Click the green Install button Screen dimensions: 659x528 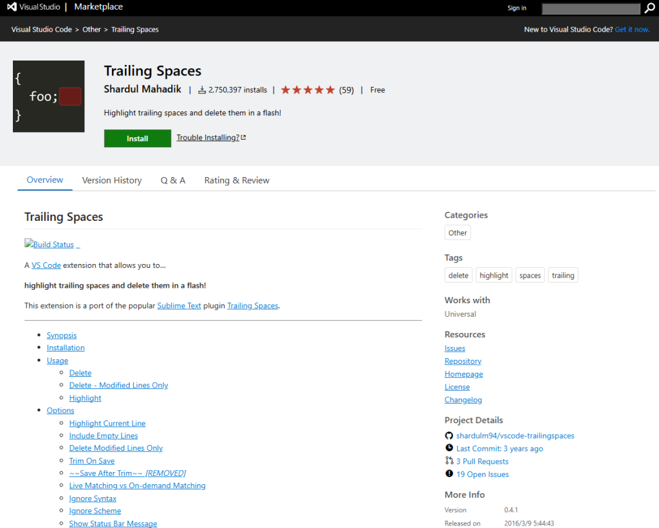pos(138,138)
